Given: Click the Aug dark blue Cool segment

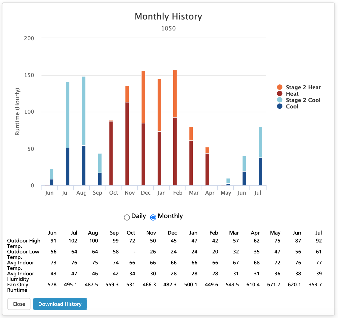Looking at the screenshot, I should [x=84, y=166].
